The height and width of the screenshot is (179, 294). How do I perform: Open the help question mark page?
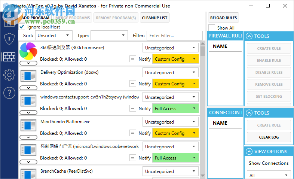point(9,93)
